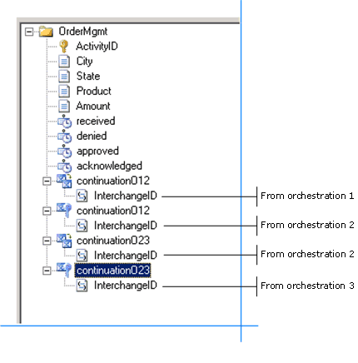Collapse the highlighted continuation023 node

tap(47, 271)
